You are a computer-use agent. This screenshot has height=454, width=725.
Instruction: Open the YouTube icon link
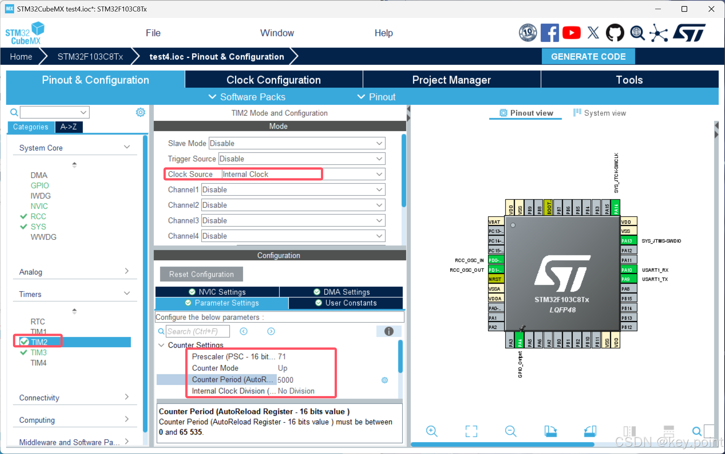pyautogui.click(x=571, y=33)
